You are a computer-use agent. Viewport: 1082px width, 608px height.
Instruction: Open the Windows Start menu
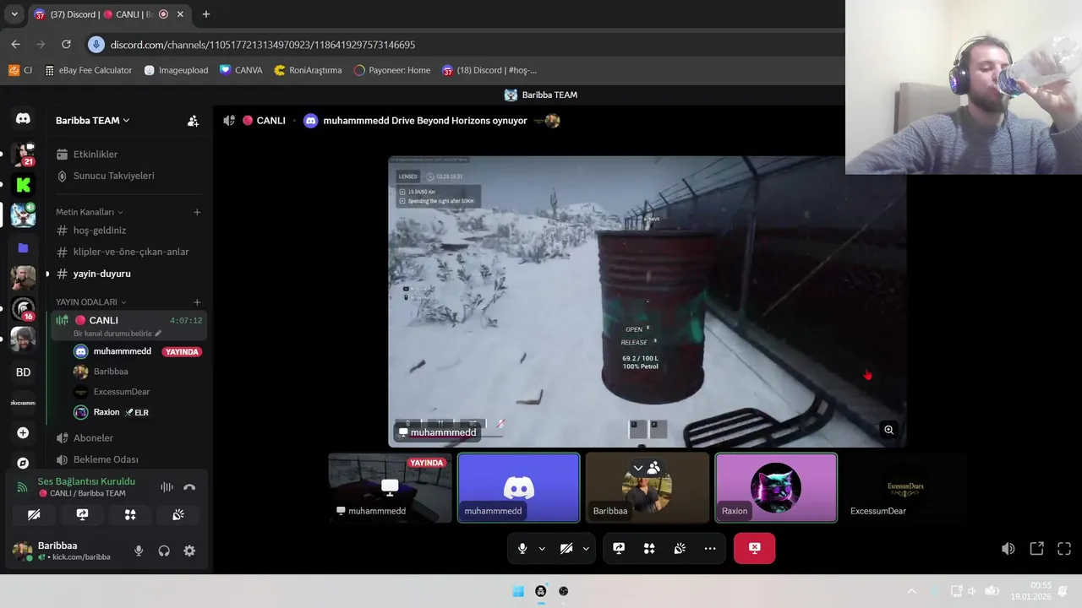(518, 591)
